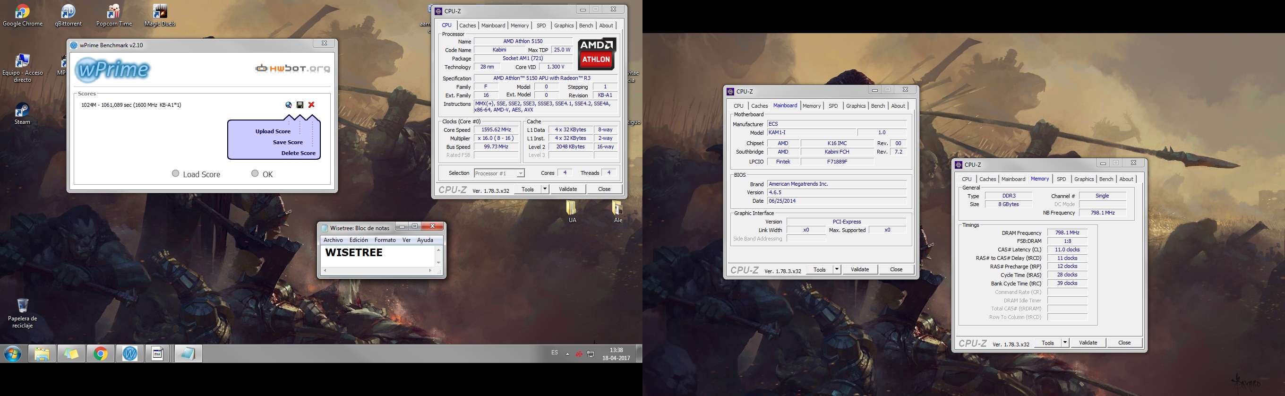Open SPD tab in Memory CPU-Z window

click(1061, 179)
